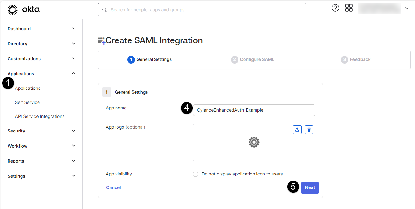Click the Okta logo
415x209 pixels.
pyautogui.click(x=23, y=10)
